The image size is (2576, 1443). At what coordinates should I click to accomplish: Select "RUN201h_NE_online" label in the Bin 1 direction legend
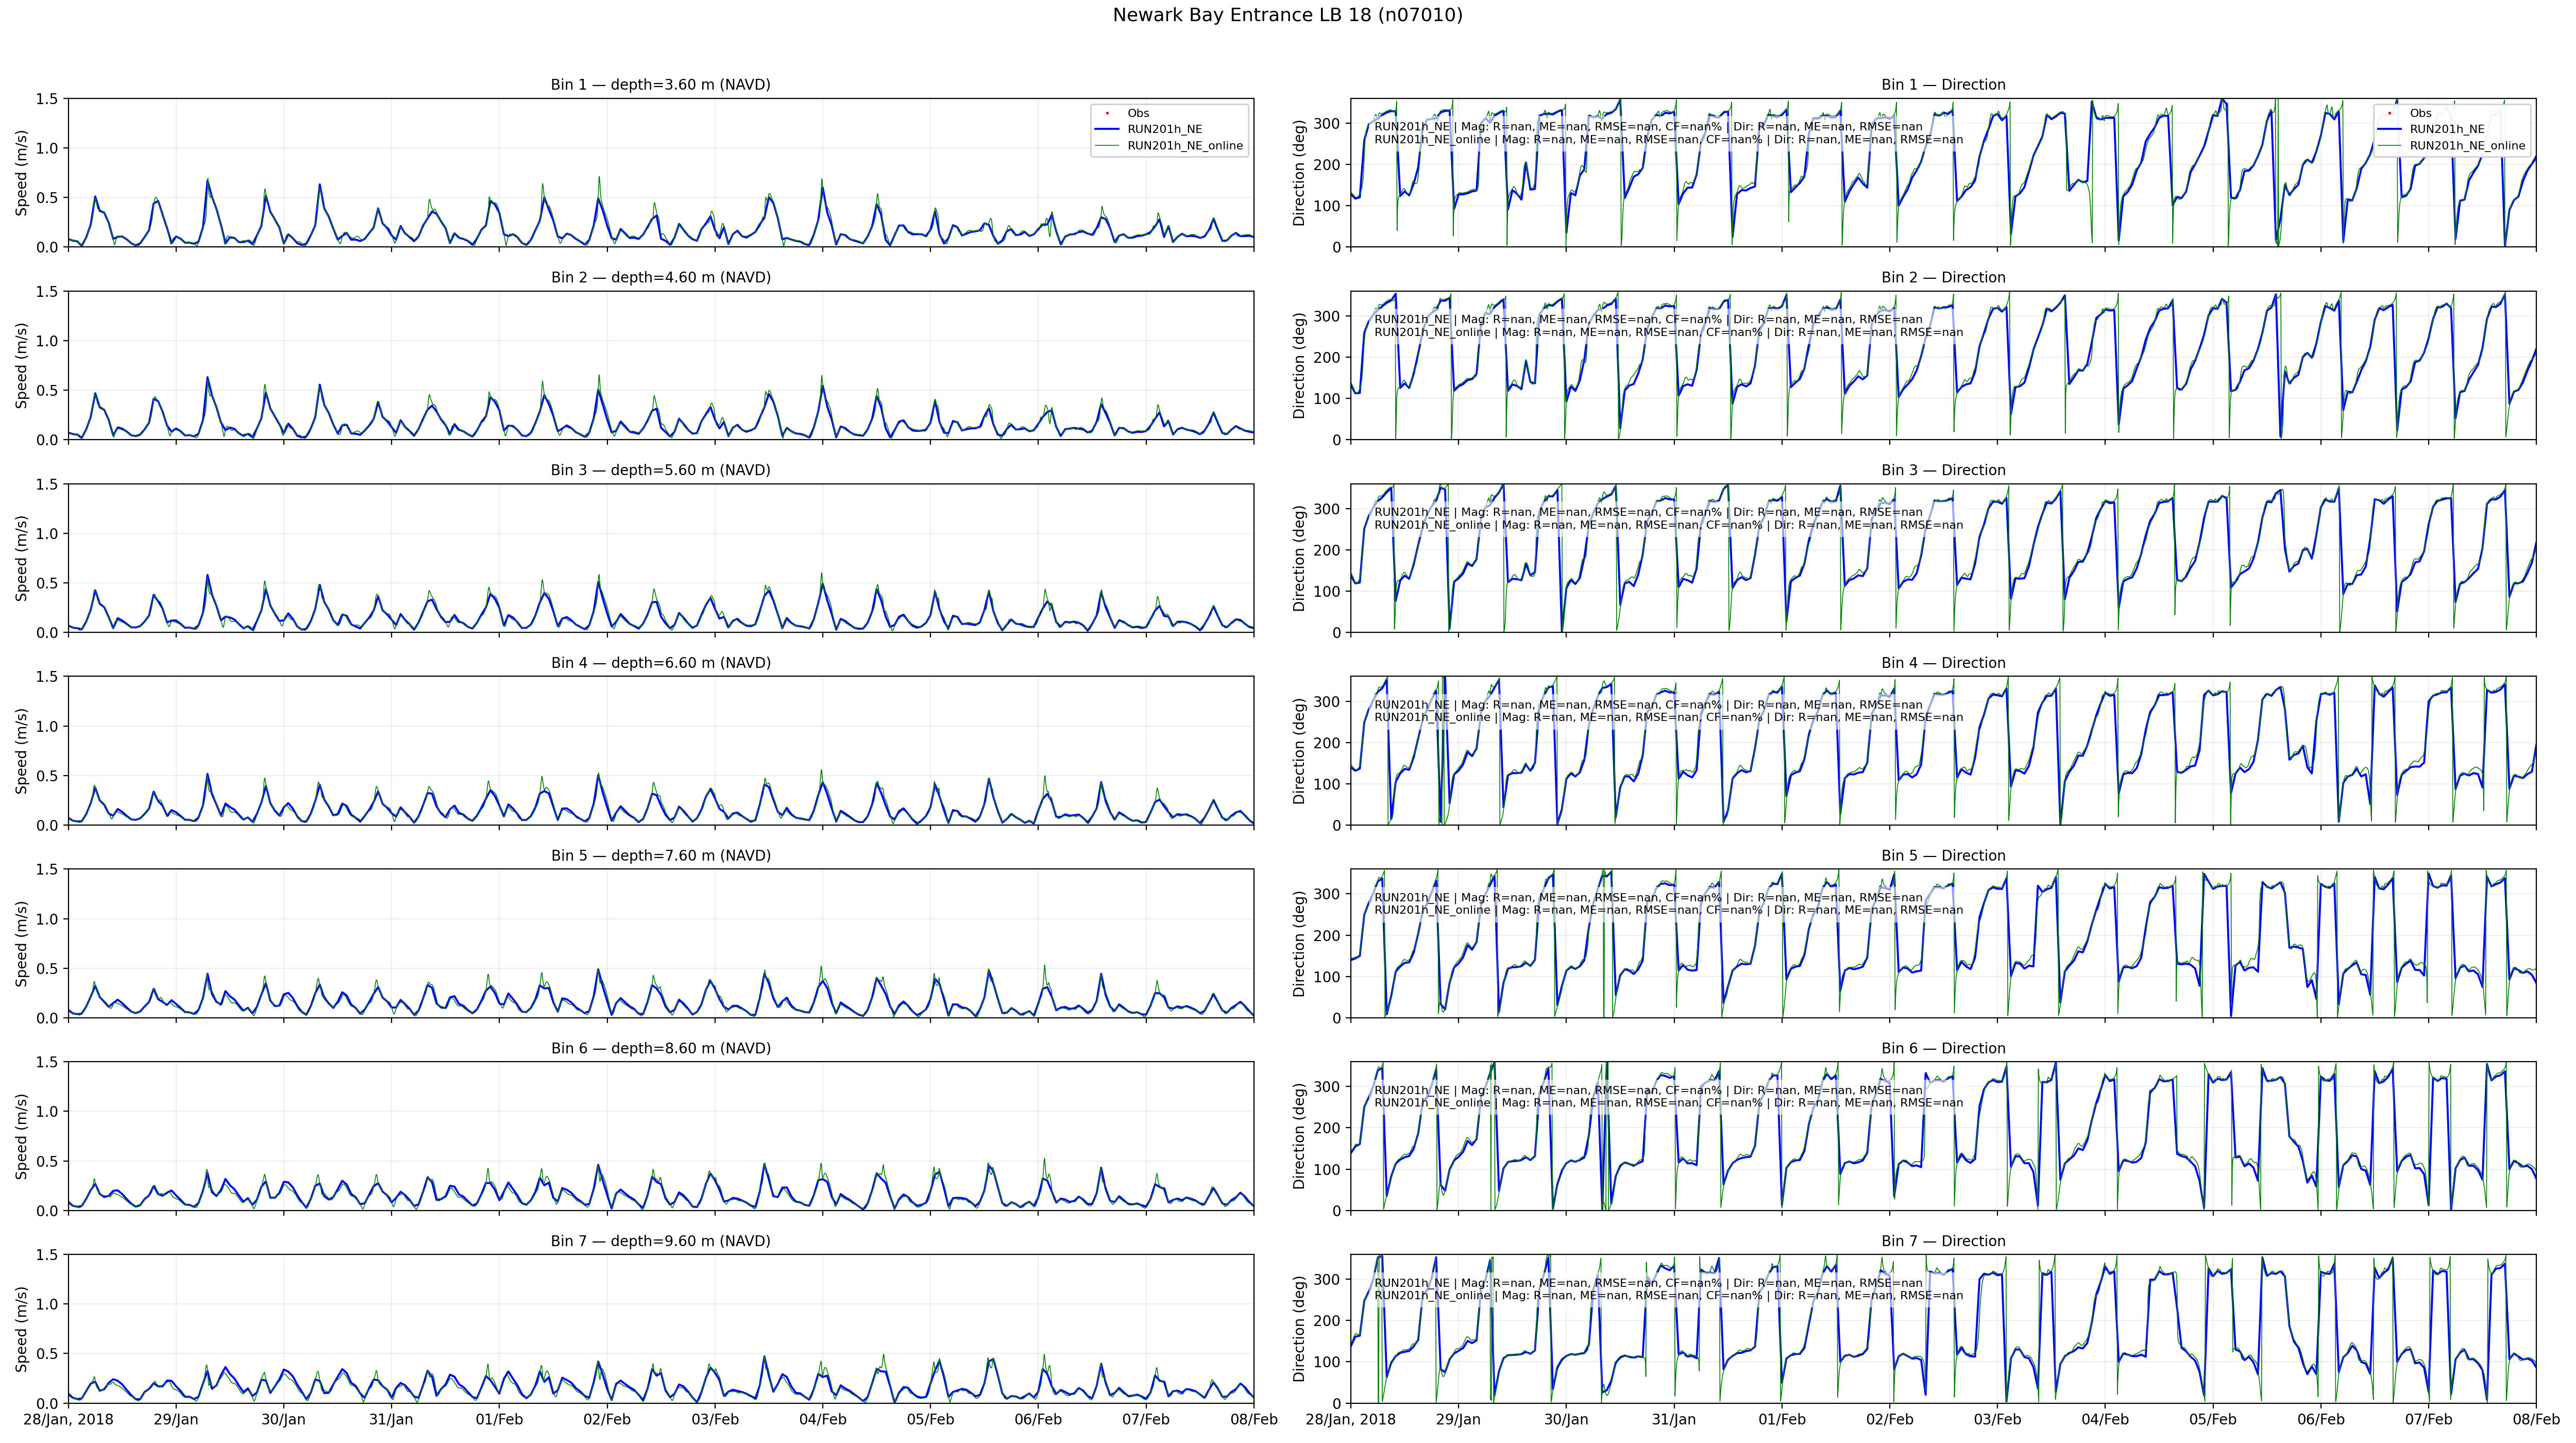pos(2467,145)
